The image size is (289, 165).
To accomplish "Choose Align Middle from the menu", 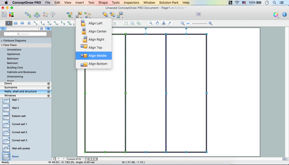I will (97, 56).
